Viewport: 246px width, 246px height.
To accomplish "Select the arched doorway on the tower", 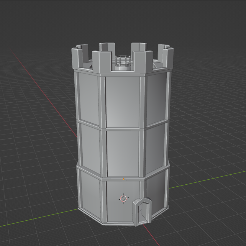I will click(142, 212).
